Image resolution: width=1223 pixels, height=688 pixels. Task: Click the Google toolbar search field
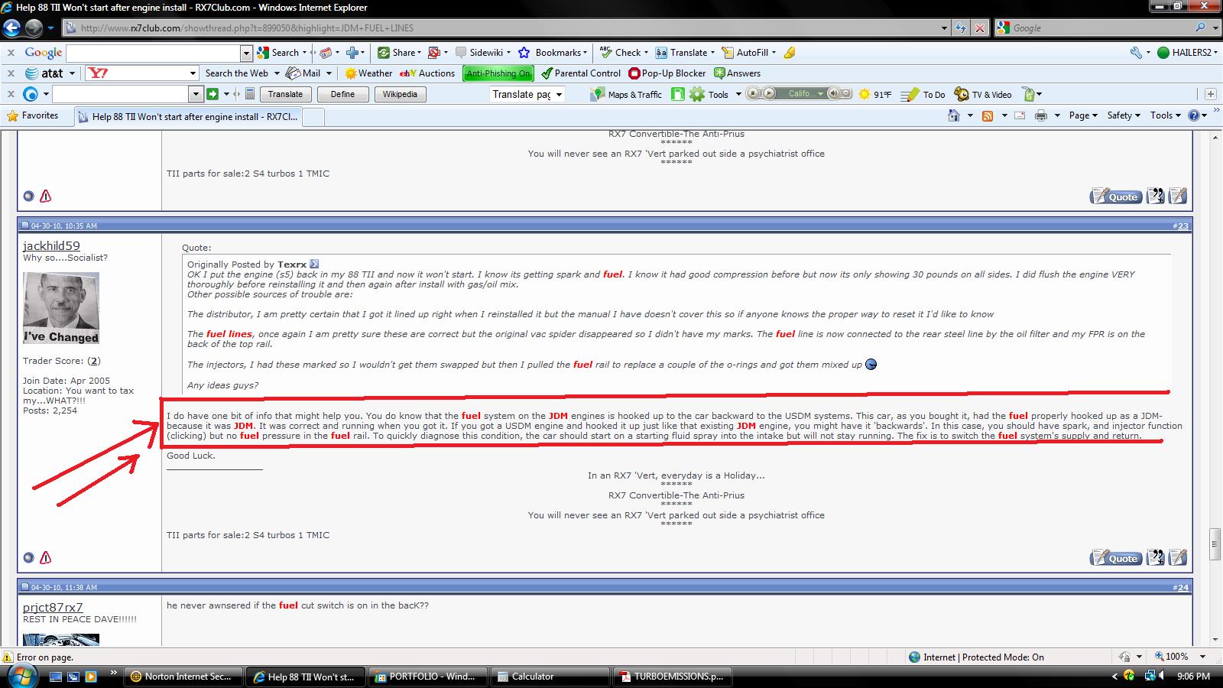154,53
